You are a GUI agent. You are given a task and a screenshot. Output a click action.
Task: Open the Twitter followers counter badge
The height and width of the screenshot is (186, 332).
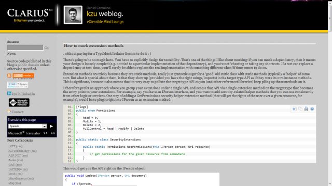coord(18,85)
